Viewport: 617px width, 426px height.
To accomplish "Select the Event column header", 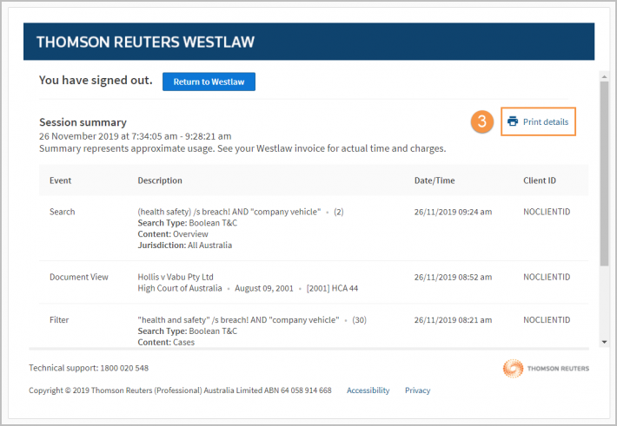I will 60,180.
